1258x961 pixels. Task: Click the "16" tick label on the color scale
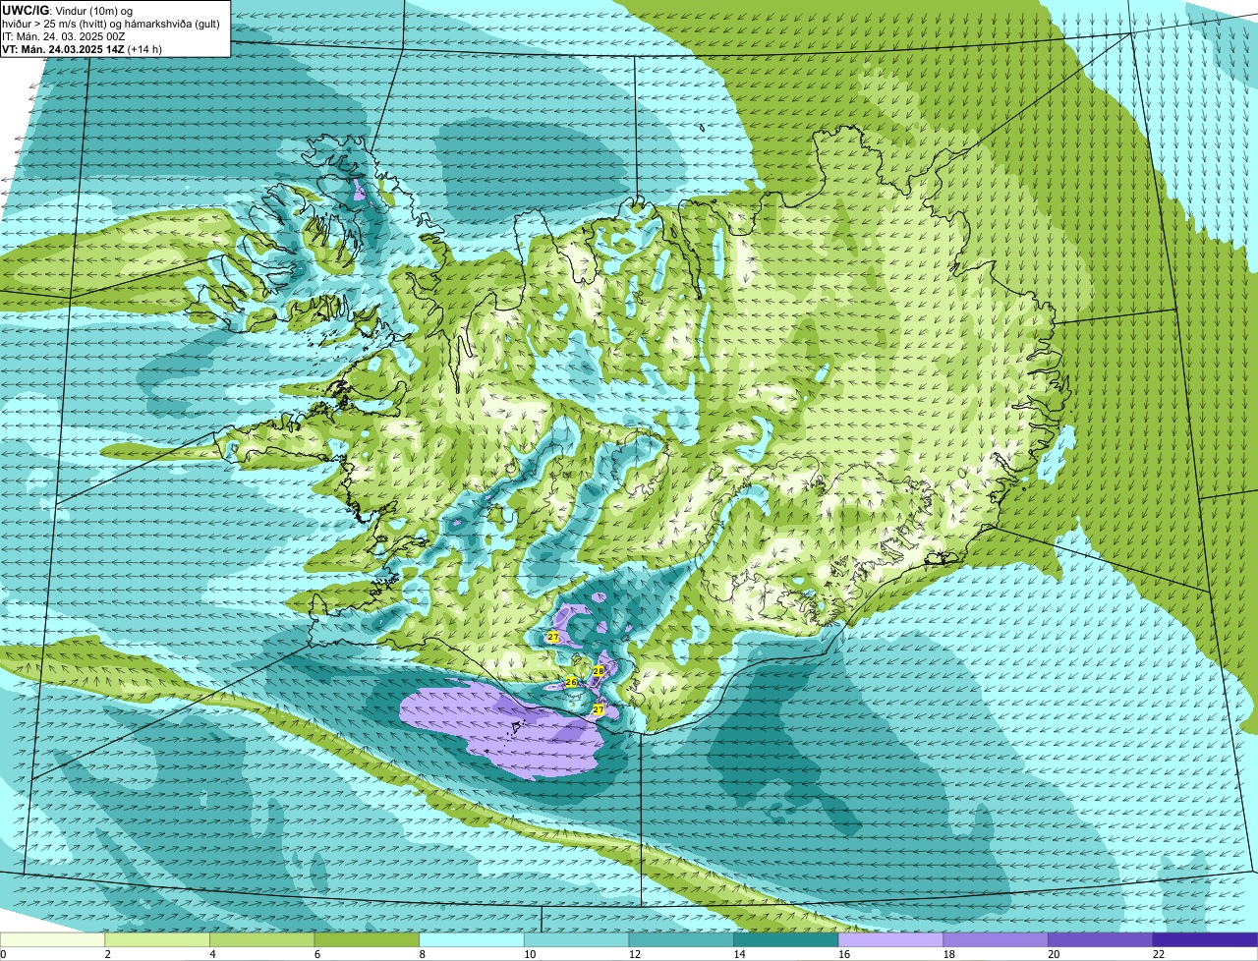click(x=844, y=954)
